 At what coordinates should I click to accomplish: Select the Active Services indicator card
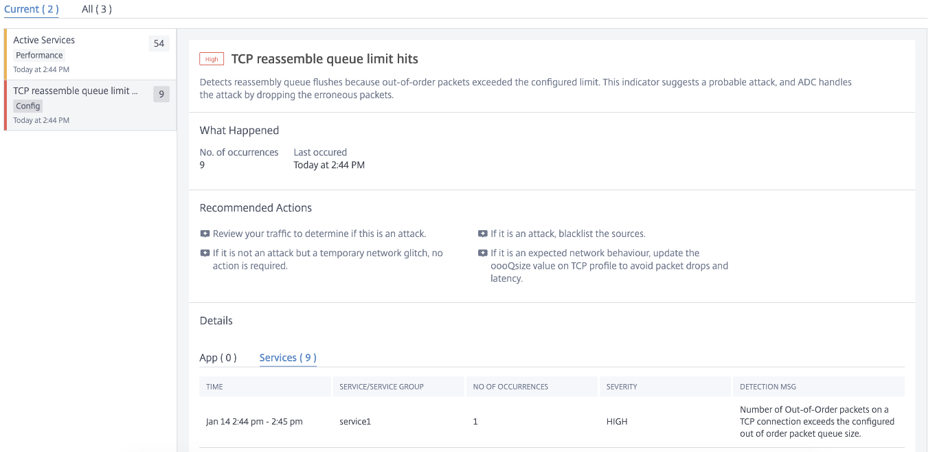[90, 54]
